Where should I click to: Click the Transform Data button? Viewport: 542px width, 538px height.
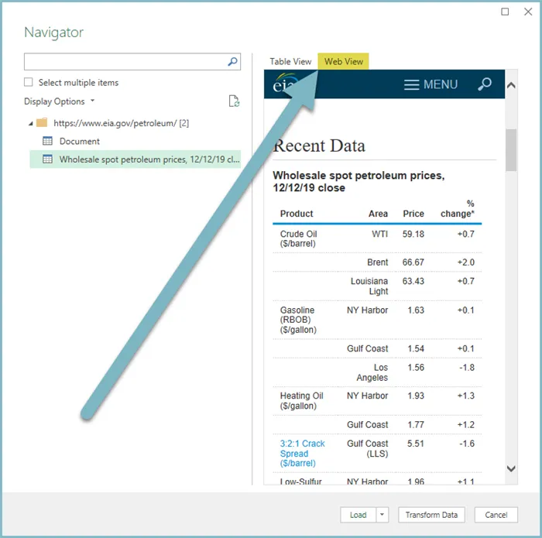coord(431,515)
